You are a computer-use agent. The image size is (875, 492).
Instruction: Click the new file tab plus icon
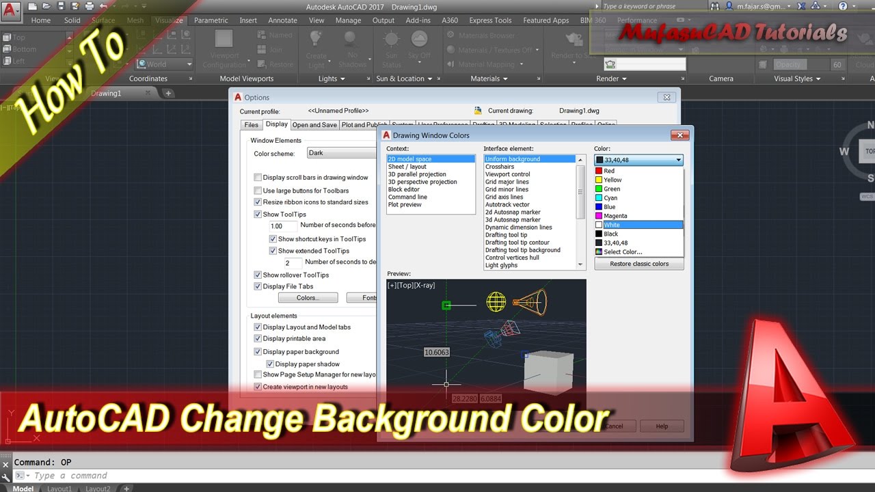pos(168,94)
